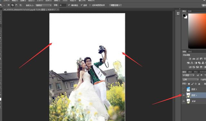The height and width of the screenshot is (121, 206).
Task: Open the layer blend mode dropdown
Action: pyautogui.click(x=190, y=80)
